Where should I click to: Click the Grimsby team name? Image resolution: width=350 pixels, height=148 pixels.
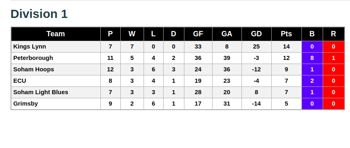(x=25, y=104)
